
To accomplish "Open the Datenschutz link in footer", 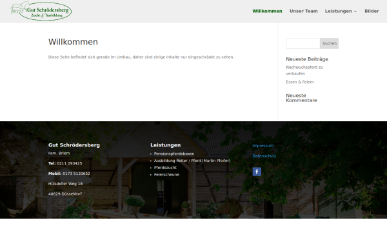I will pos(264,156).
